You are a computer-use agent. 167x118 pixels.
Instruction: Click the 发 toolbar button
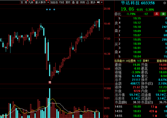click(x=22, y=2)
